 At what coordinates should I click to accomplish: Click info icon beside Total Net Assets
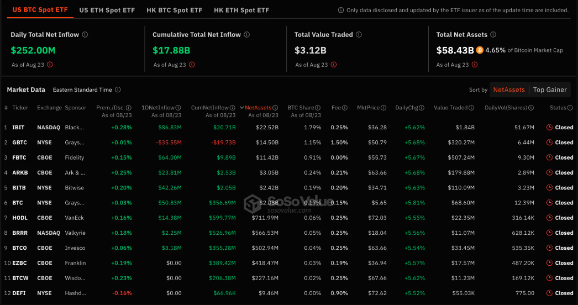(493, 35)
